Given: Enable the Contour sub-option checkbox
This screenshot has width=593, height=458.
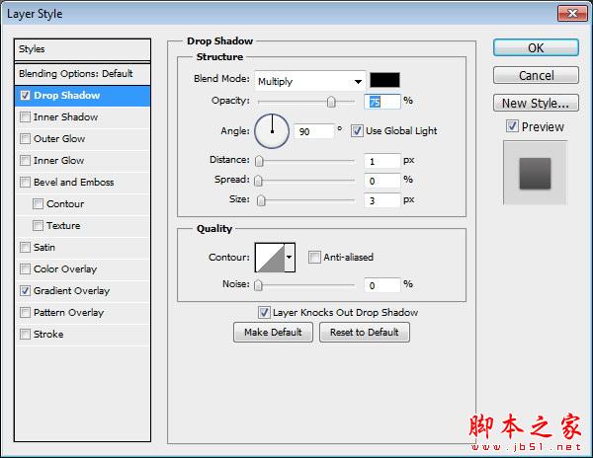Looking at the screenshot, I should coord(38,204).
